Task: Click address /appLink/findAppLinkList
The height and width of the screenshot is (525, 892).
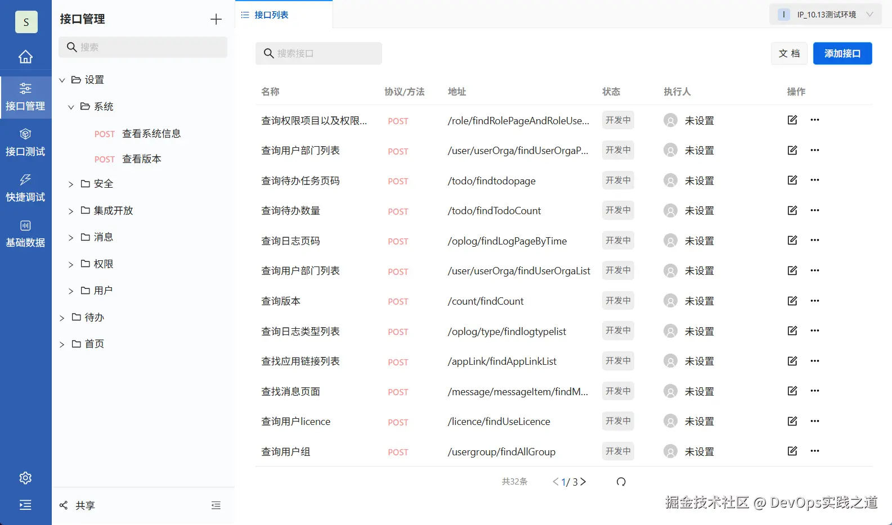Action: tap(502, 361)
